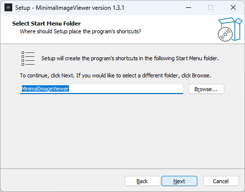
Task: Click the setup app icon in title bar
Action: (8, 7)
